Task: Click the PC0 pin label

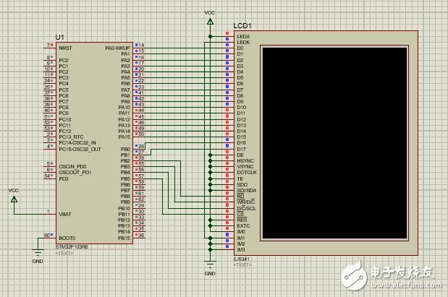Action: [x=64, y=60]
